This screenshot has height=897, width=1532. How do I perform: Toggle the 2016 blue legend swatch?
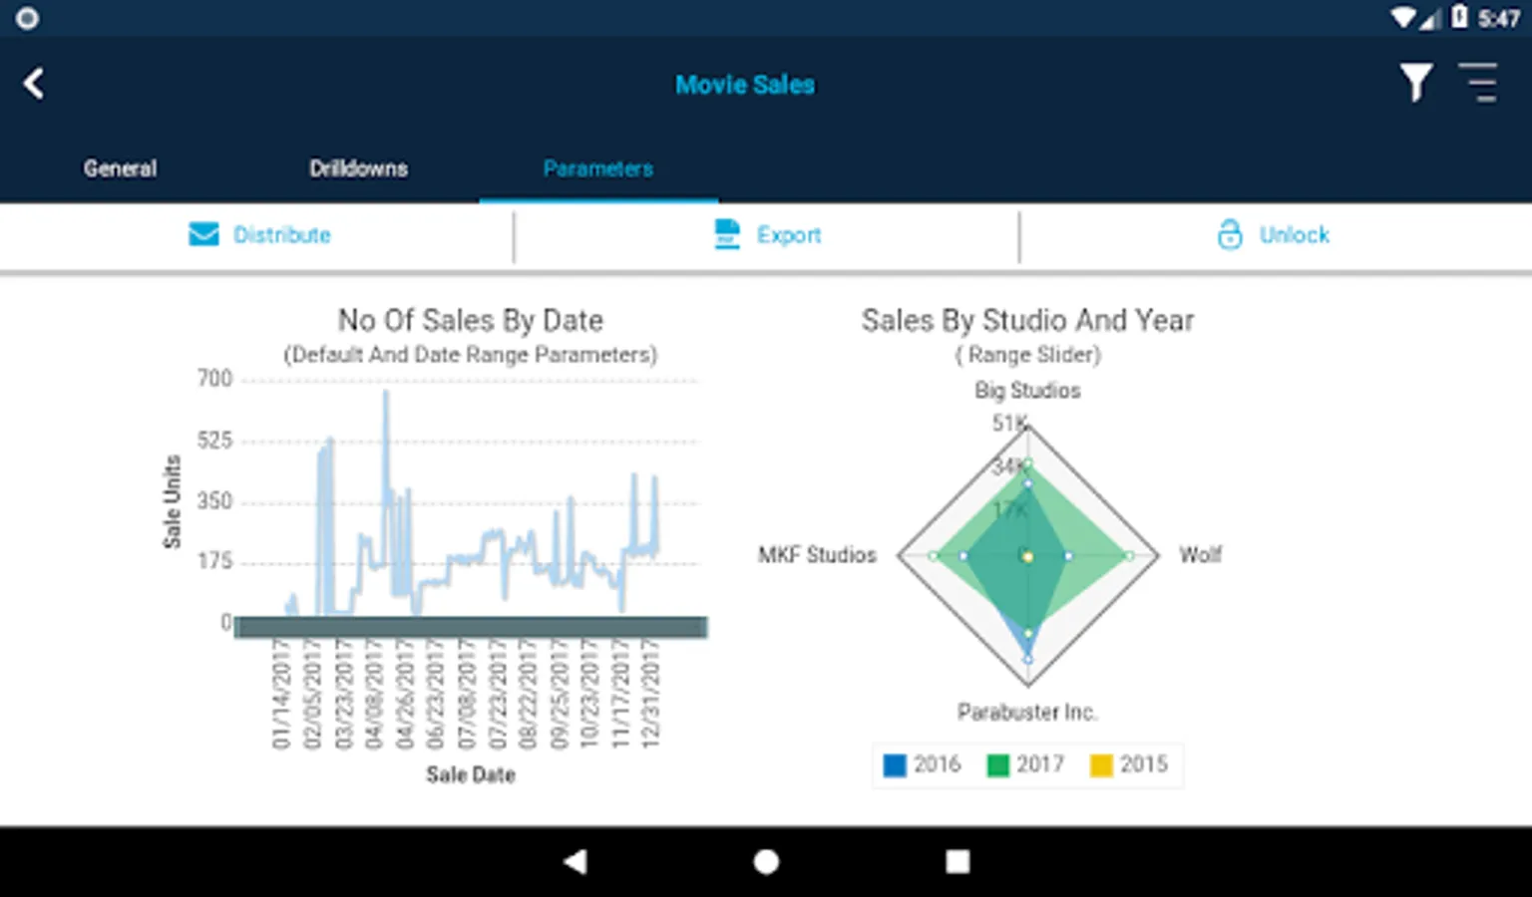895,765
